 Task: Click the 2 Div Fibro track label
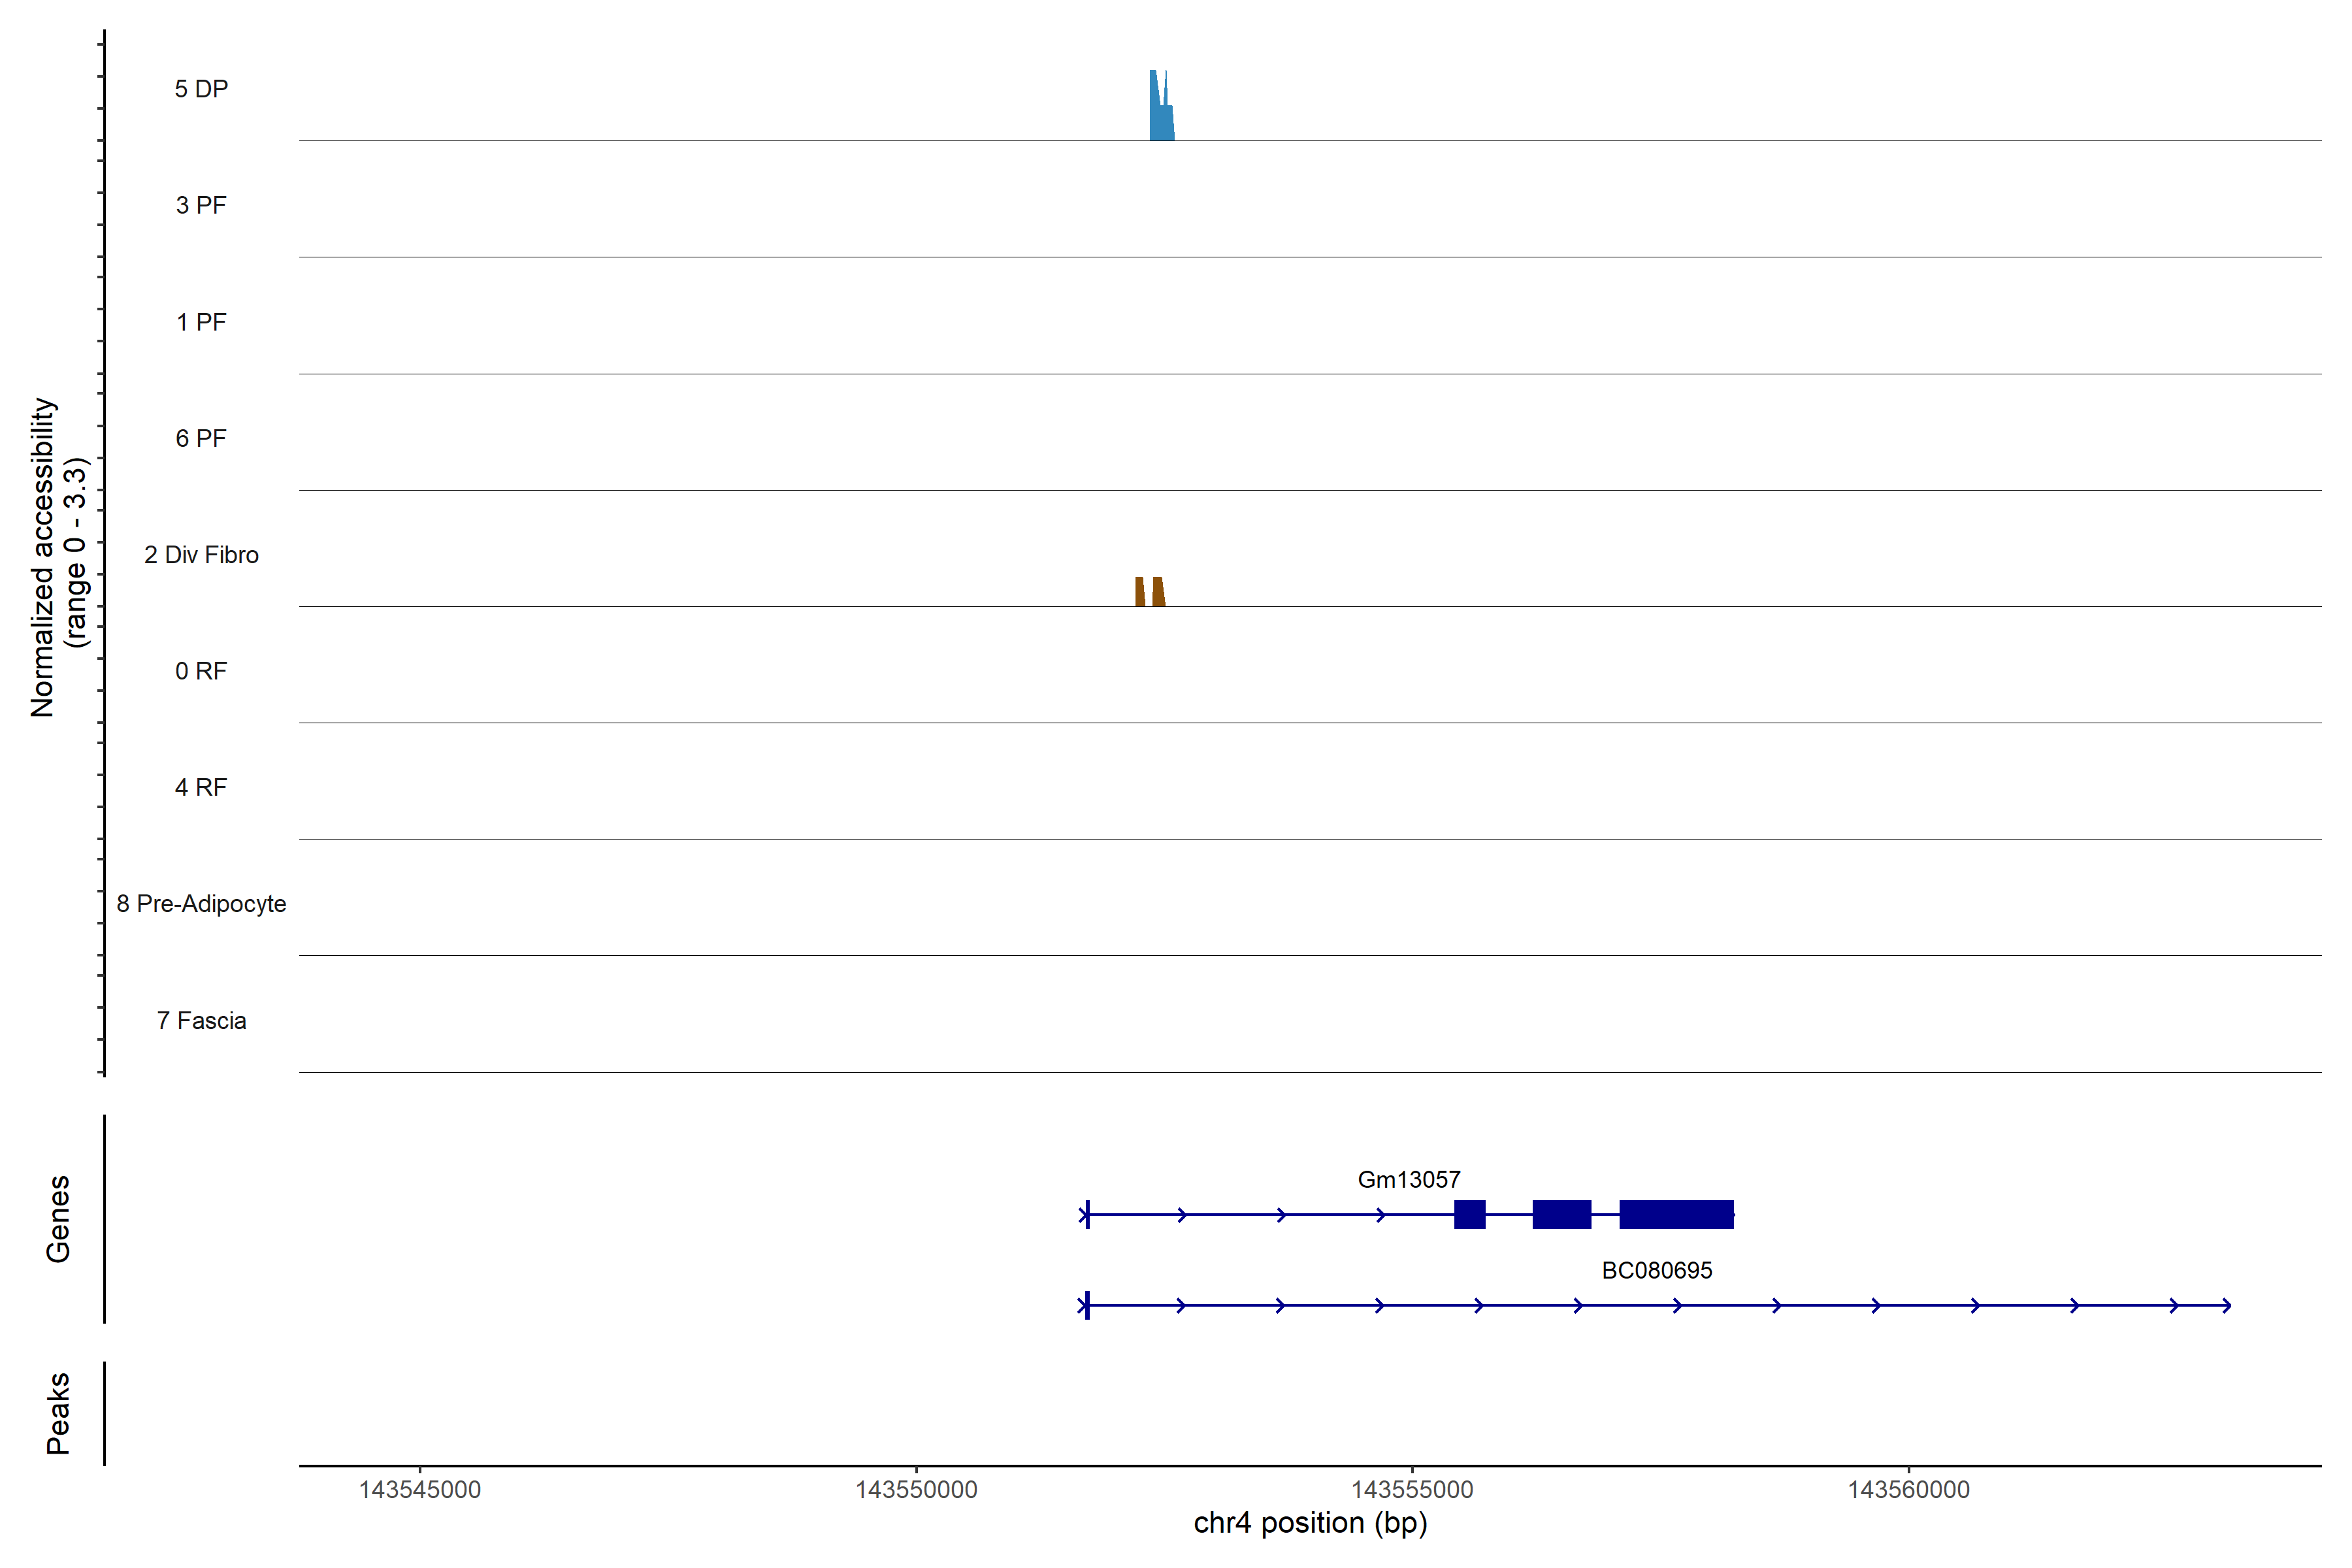click(x=201, y=555)
